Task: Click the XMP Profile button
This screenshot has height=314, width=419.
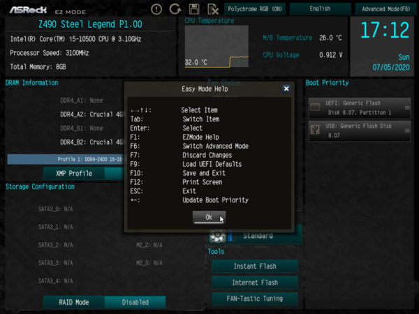Action: click(x=74, y=174)
